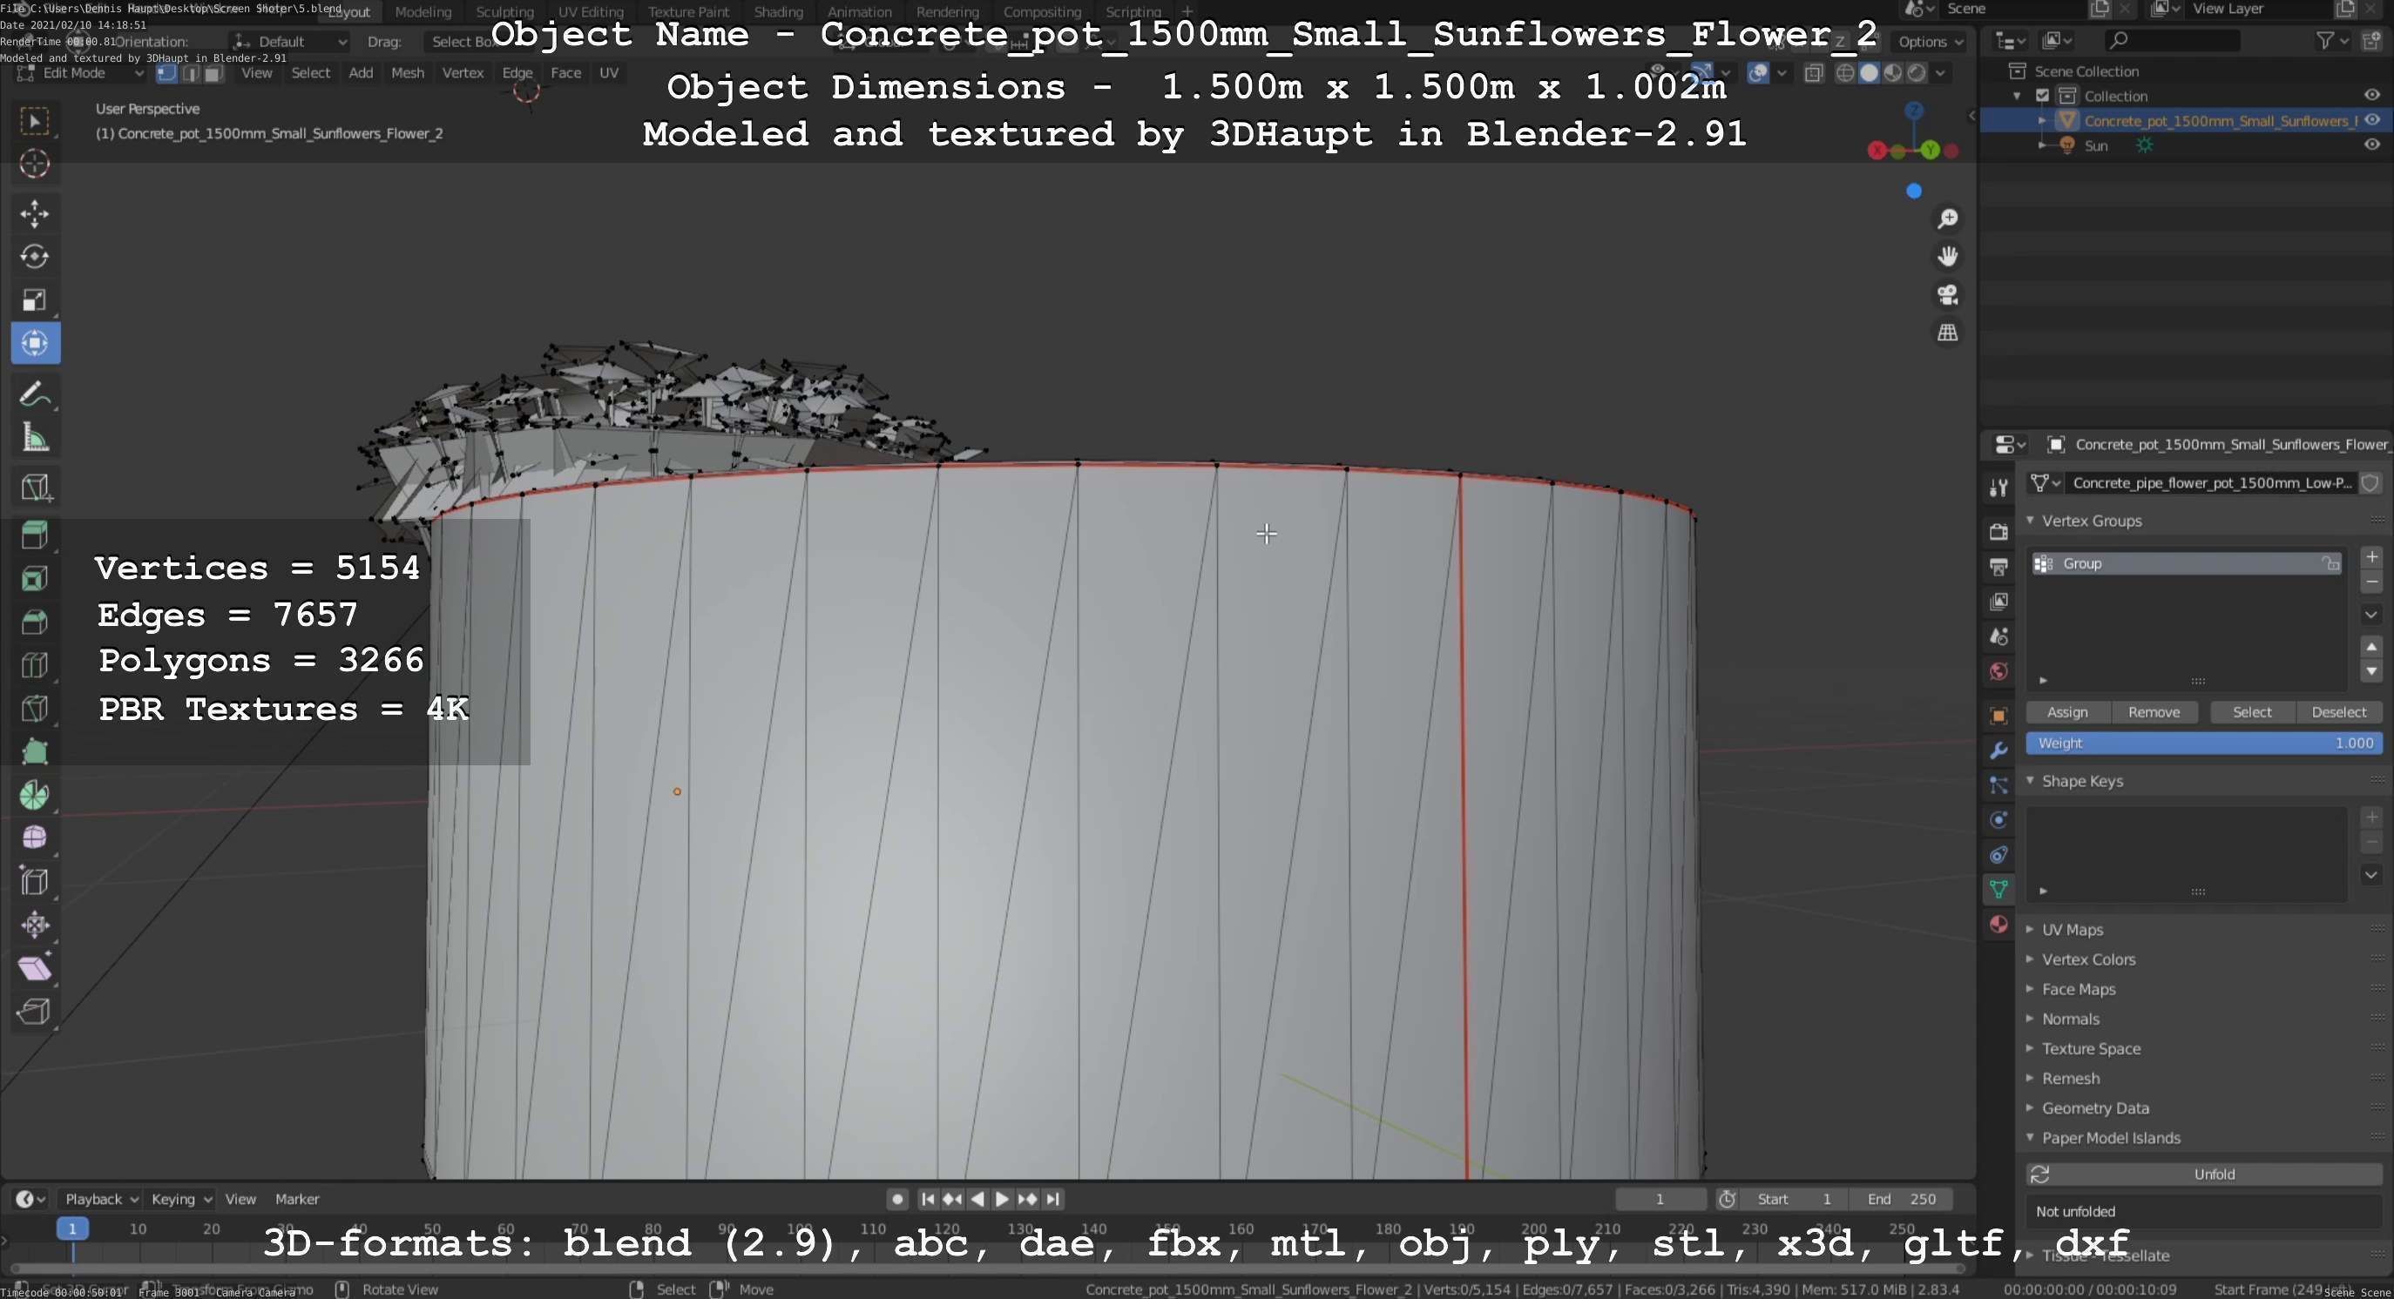Open the Vertex menu

pyautogui.click(x=462, y=73)
